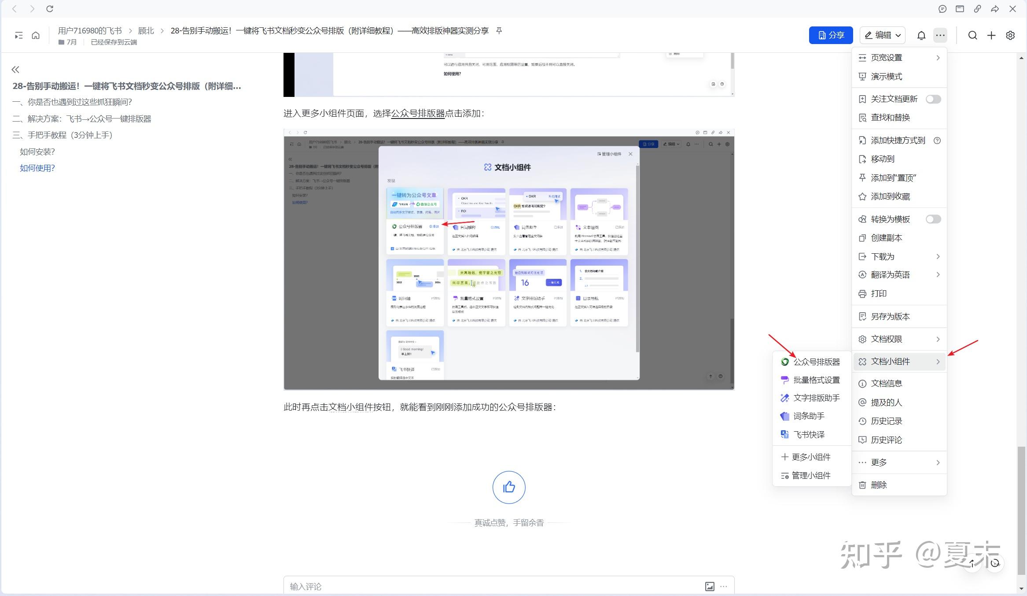This screenshot has width=1027, height=596.
Task: Enable the 转换为模板 toggle
Action: [933, 219]
